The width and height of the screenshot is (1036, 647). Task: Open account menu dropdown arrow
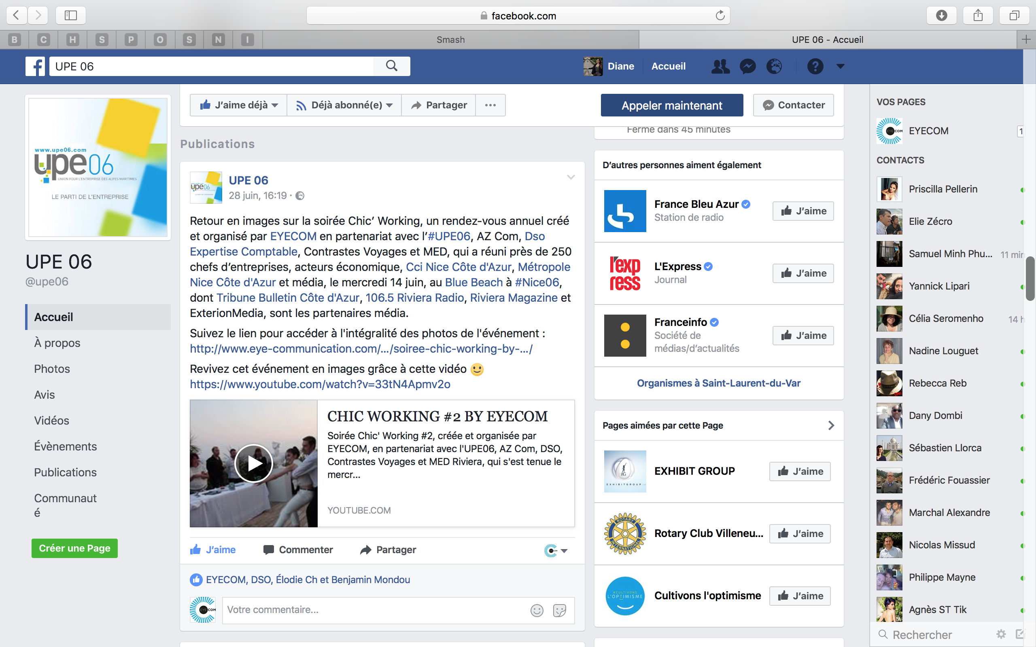(841, 66)
